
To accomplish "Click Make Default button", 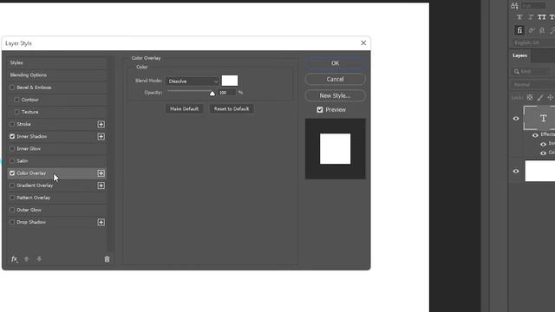I will pyautogui.click(x=184, y=109).
